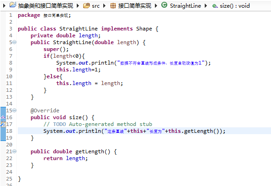Image resolution: width=271 pixels, height=186 pixels.
Task: Click this.length=1 statement on line 9
Action: click(x=78, y=70)
